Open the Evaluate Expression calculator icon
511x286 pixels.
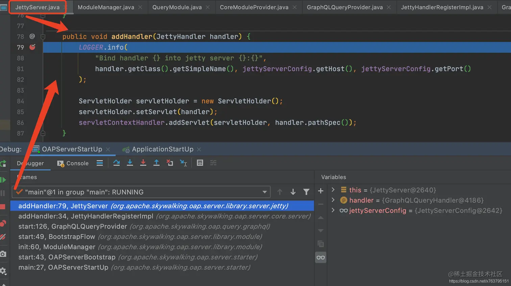click(200, 163)
